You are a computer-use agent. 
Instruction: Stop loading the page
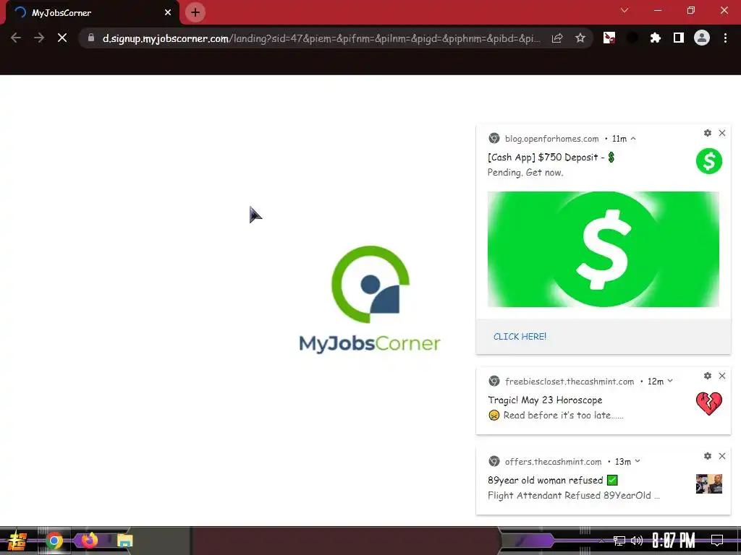click(x=62, y=38)
